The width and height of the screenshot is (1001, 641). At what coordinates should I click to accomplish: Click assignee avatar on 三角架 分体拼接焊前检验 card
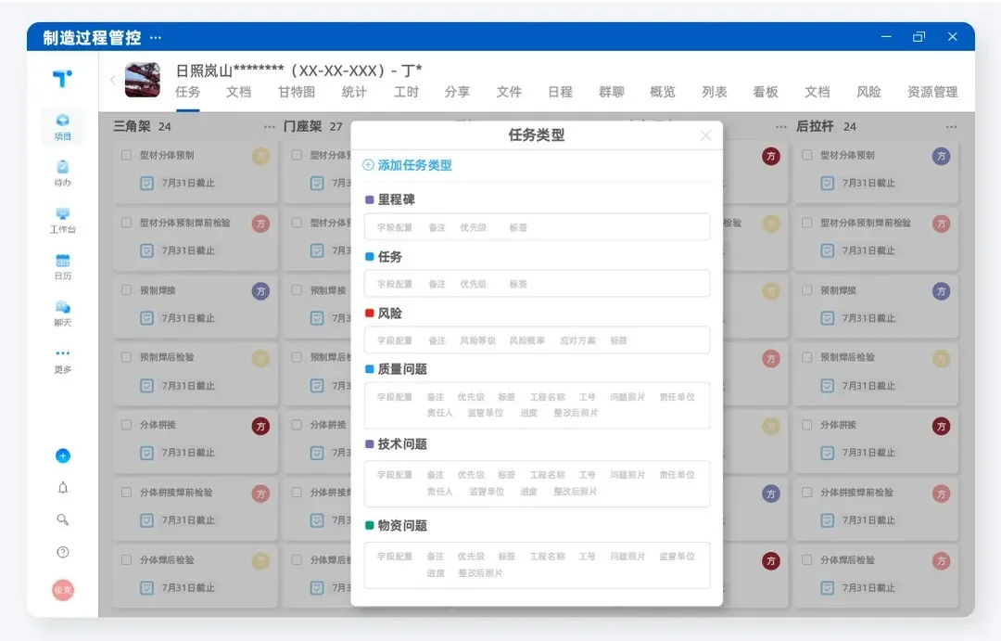[260, 494]
